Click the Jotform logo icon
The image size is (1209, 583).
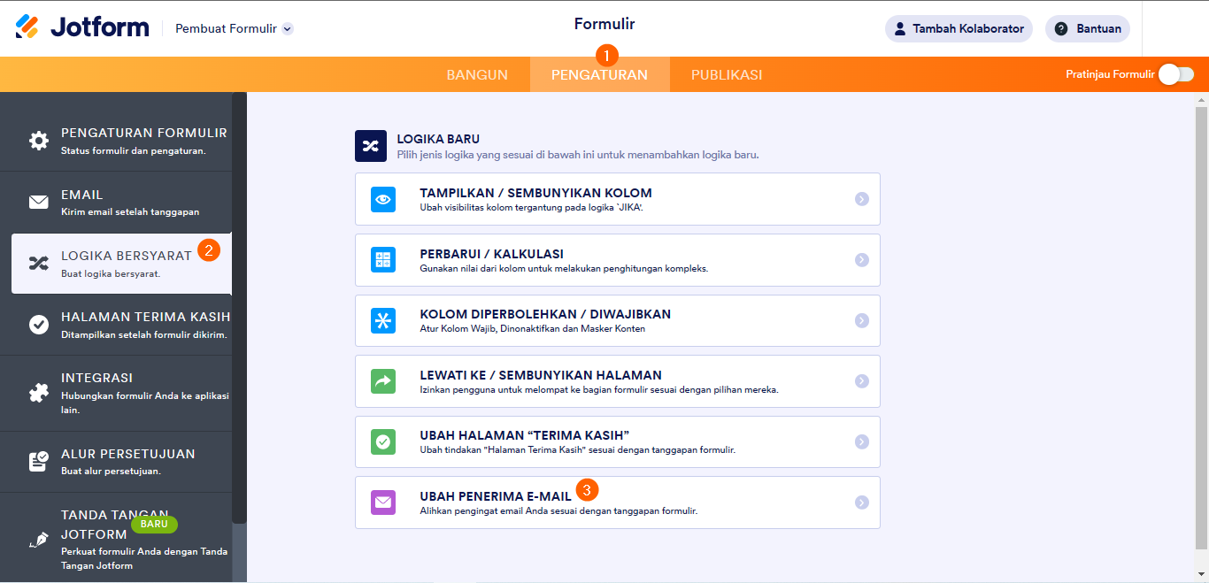point(27,27)
